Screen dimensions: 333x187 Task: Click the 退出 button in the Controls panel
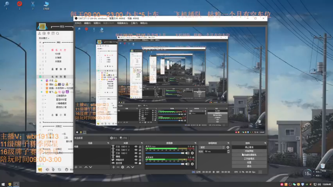(249, 166)
